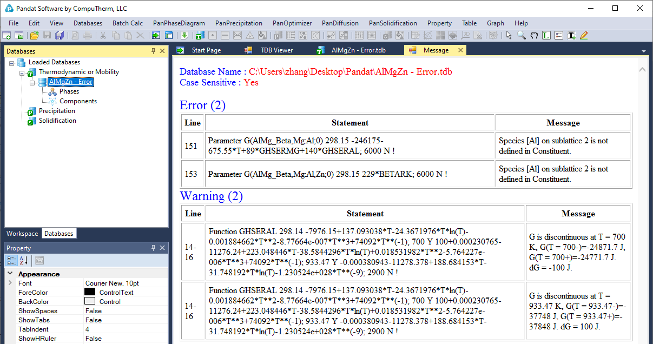The image size is (653, 344).
Task: Select Phases in the database tree
Action: pyautogui.click(x=69, y=91)
